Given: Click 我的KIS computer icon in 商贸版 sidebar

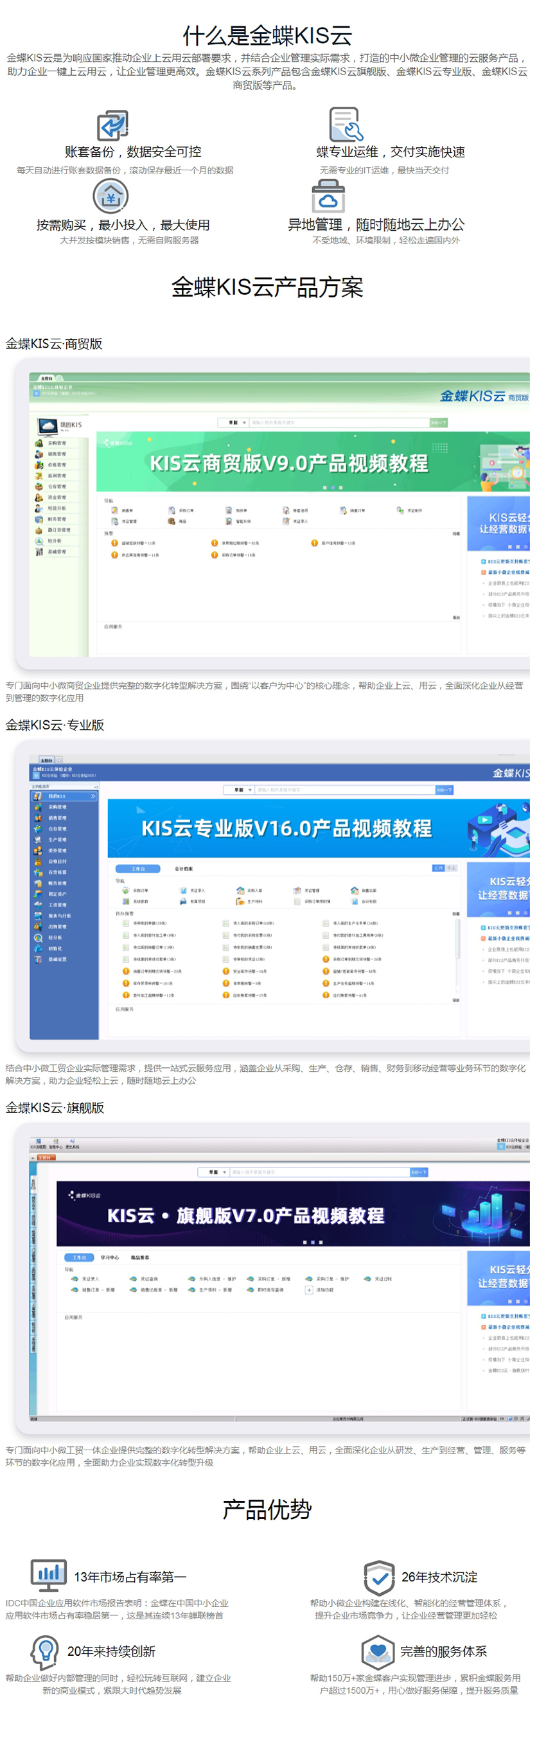Looking at the screenshot, I should point(48,425).
